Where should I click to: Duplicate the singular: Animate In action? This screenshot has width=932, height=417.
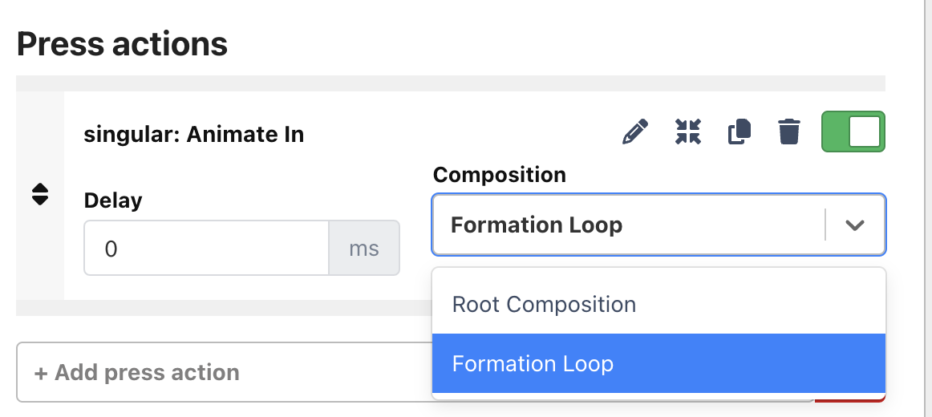click(x=740, y=132)
